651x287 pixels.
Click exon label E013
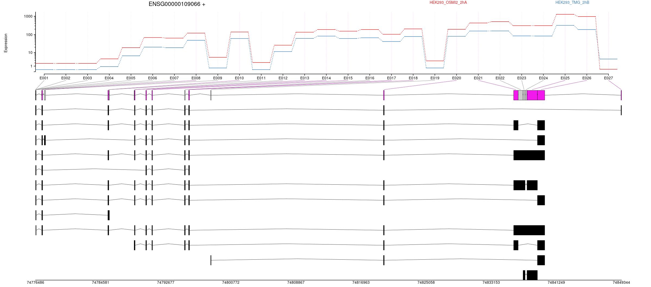[x=305, y=78]
